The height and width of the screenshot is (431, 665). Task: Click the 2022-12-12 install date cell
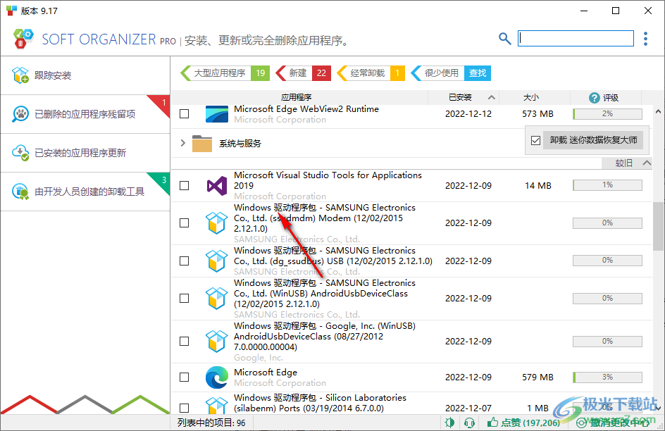468,114
